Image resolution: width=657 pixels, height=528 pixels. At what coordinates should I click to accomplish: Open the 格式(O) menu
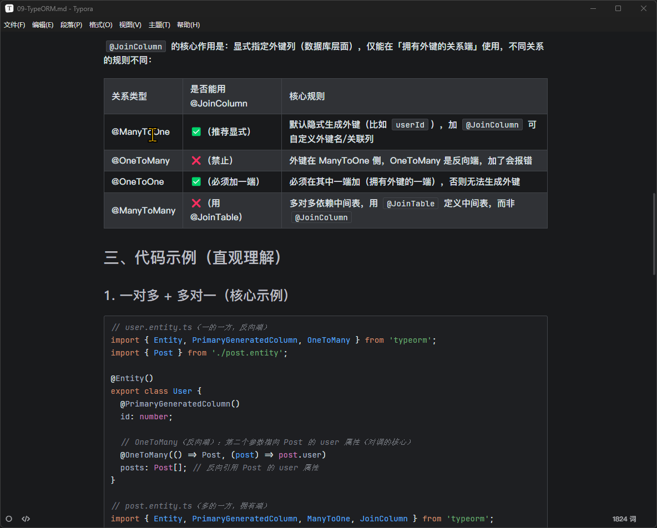point(100,25)
